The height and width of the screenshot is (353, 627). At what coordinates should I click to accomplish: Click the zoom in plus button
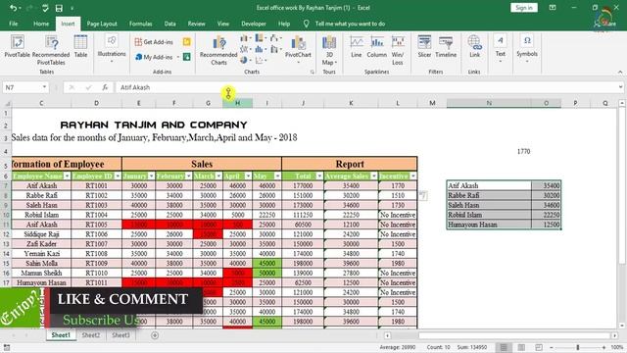coord(603,347)
